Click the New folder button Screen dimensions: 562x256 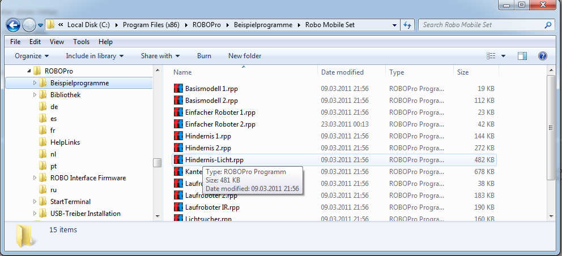pyautogui.click(x=245, y=56)
